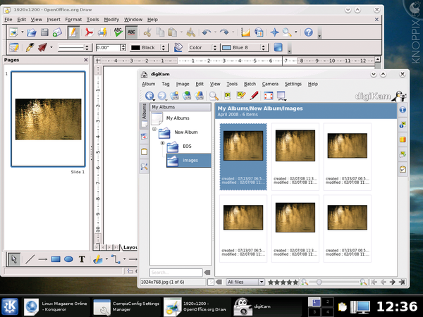Image resolution: width=423 pixels, height=317 pixels.
Task: Open OpenOffice Help question mark icon
Action: pos(308,32)
